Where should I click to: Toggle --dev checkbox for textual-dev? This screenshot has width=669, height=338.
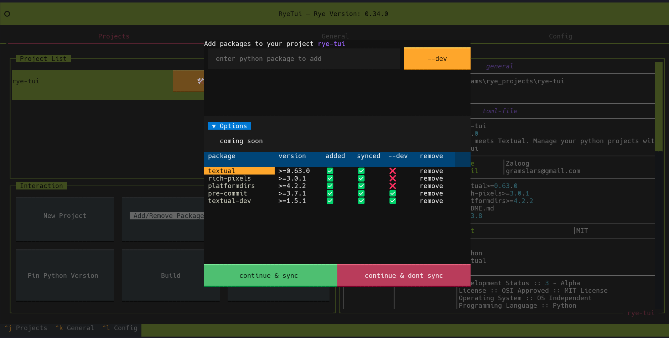[393, 201]
